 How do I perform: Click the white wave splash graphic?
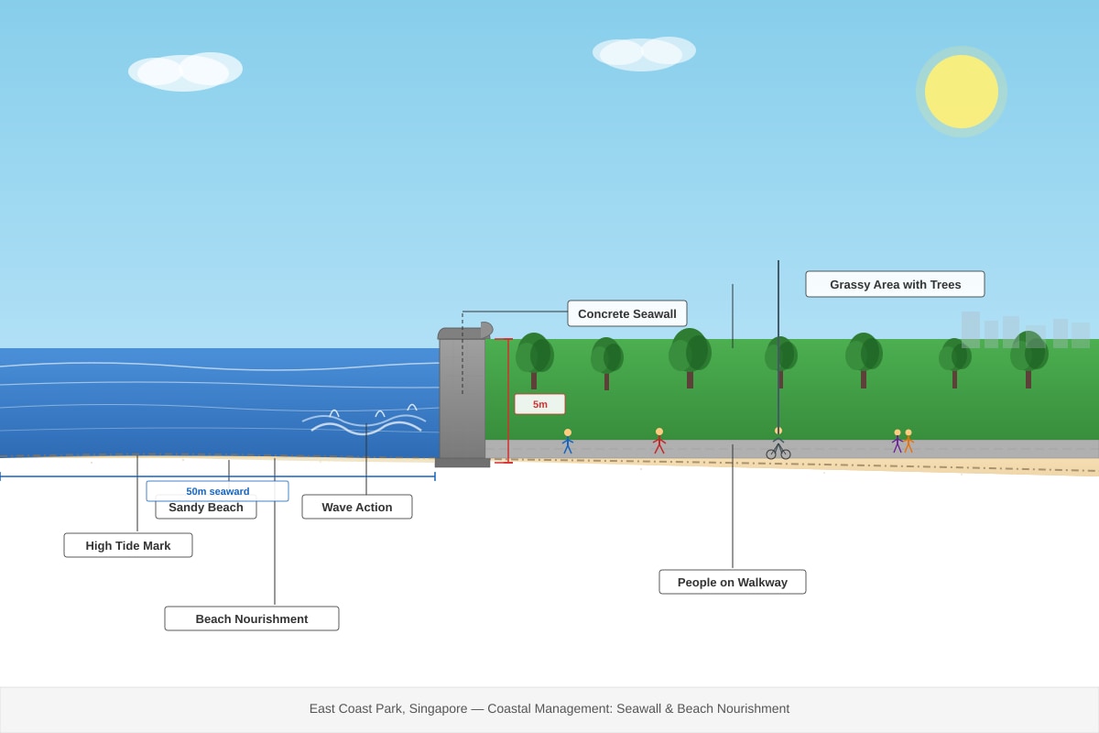(x=365, y=420)
